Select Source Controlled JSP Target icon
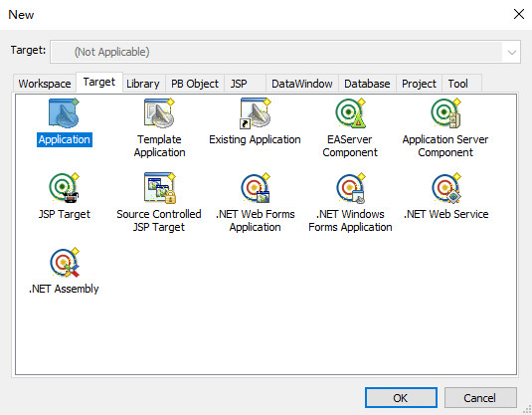This screenshot has height=415, width=532. pyautogui.click(x=159, y=188)
